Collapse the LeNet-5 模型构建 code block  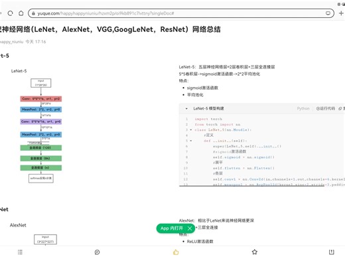coord(186,108)
